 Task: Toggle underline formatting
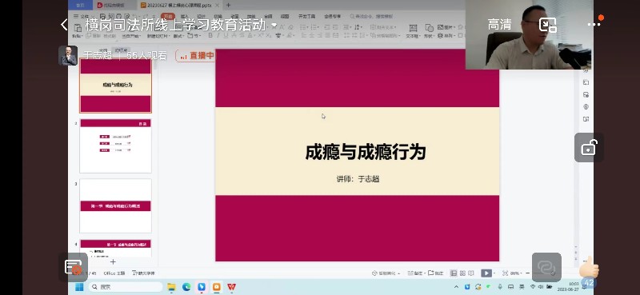[226, 35]
